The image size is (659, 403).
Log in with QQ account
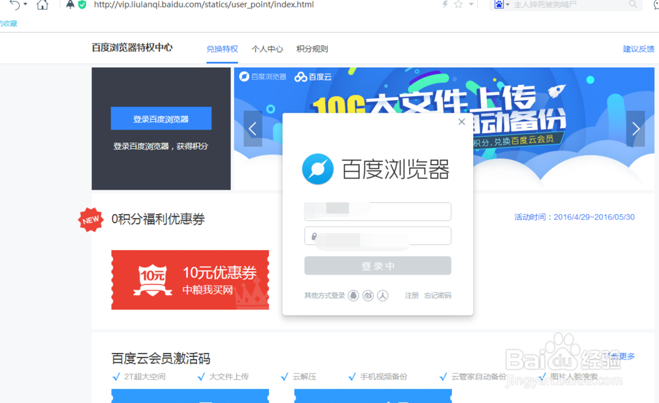pos(353,296)
